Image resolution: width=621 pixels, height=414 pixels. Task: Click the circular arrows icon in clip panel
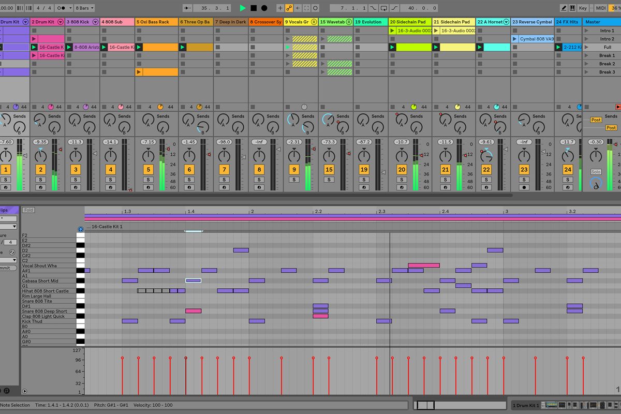point(12,252)
